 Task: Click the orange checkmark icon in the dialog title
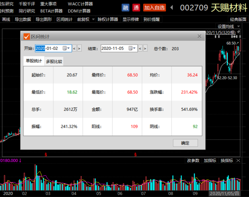point(26,36)
